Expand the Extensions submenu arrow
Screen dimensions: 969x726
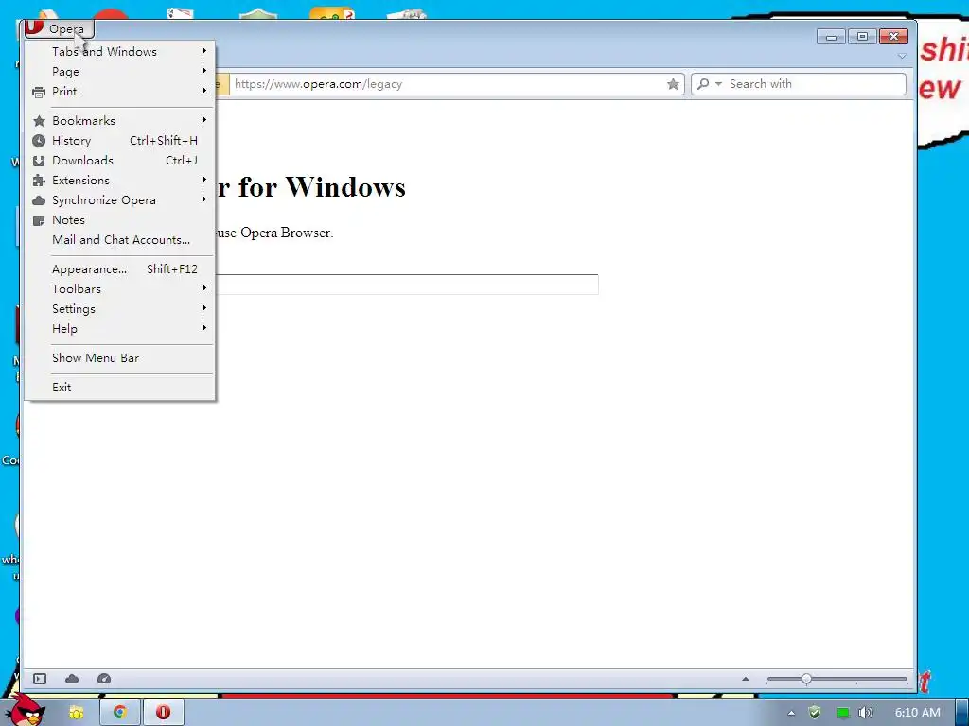pyautogui.click(x=204, y=179)
